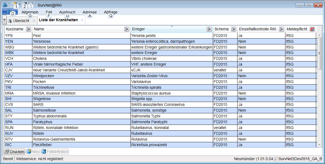The width and height of the screenshot is (325, 164).
Task: Select the Paratyphus row
Action: point(160,122)
